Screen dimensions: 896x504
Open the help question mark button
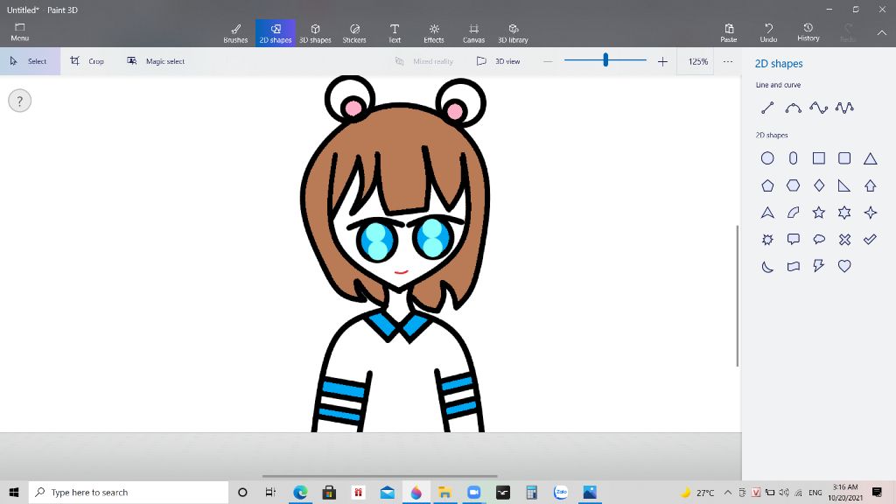click(x=19, y=101)
